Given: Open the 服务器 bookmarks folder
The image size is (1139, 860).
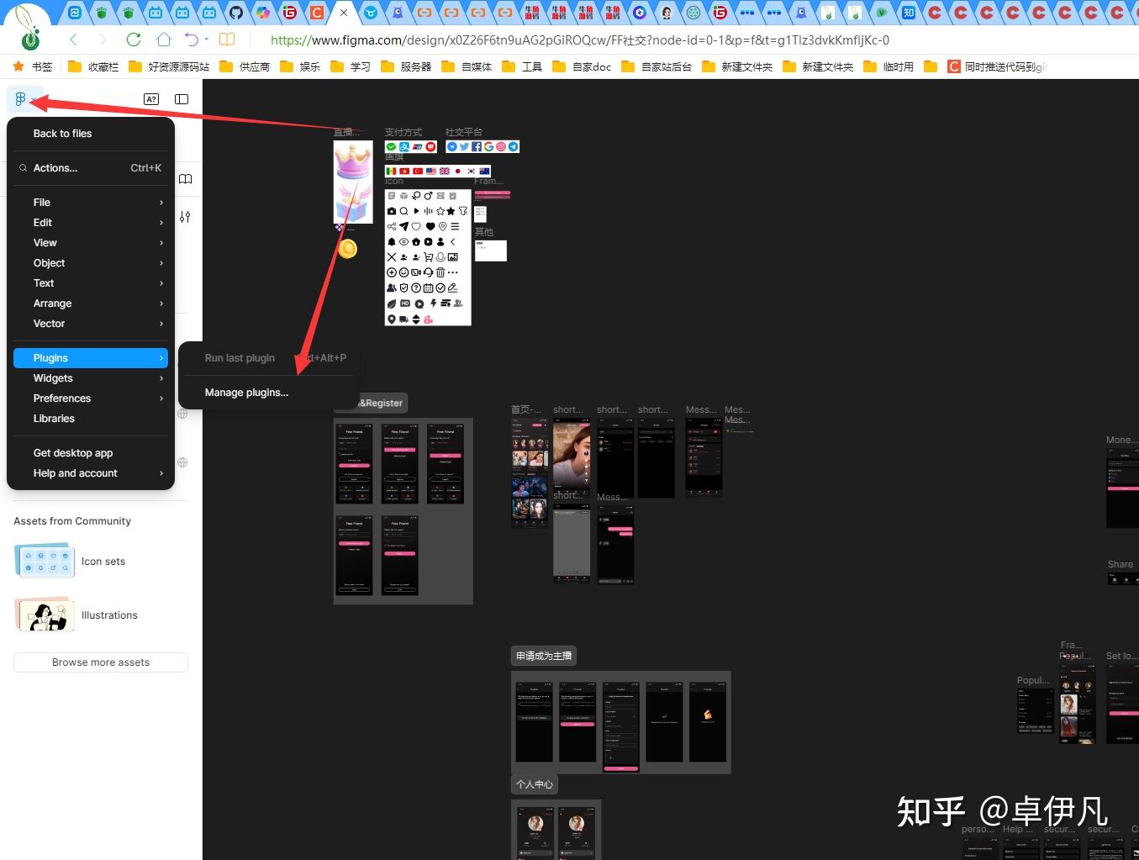Looking at the screenshot, I should 406,66.
